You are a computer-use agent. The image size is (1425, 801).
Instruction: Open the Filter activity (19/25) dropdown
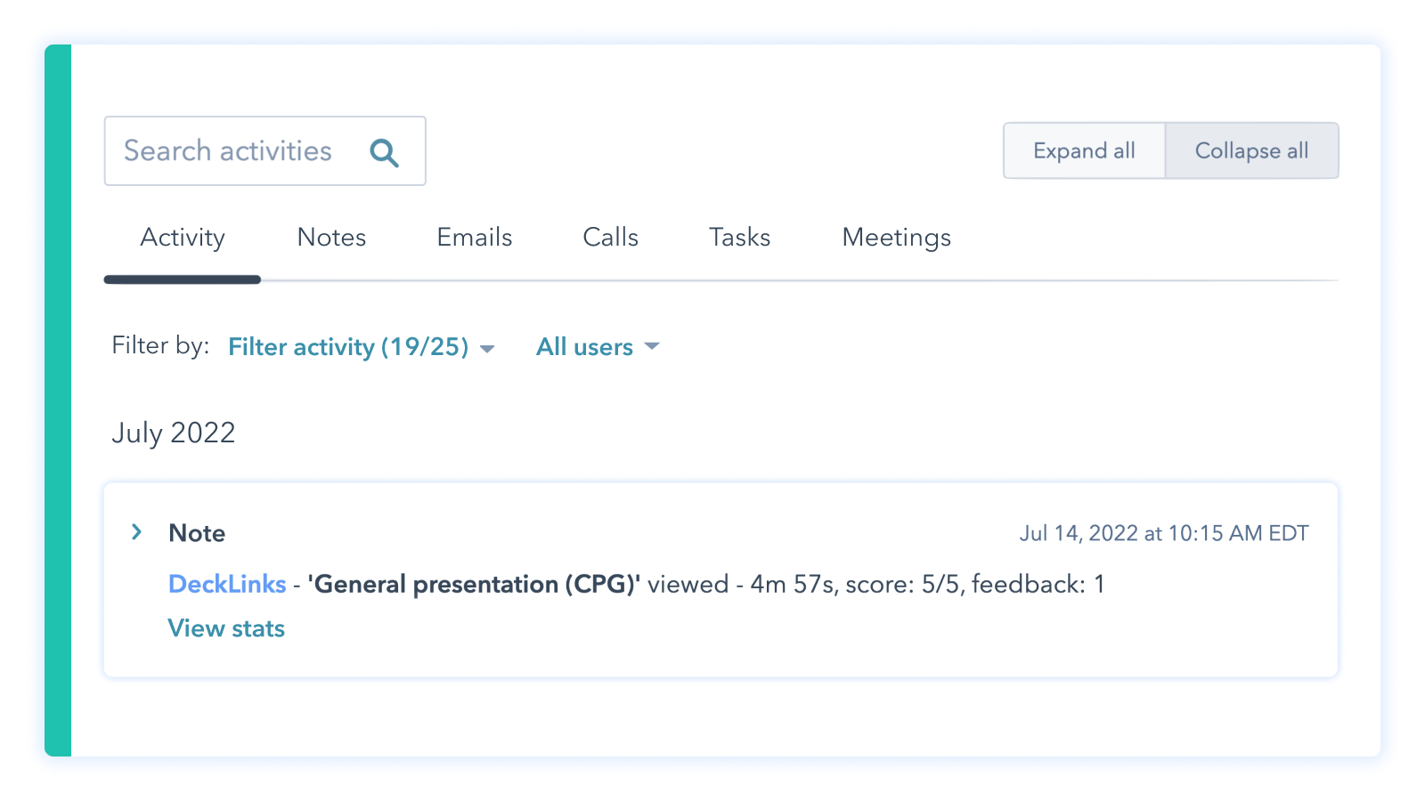[x=347, y=347]
